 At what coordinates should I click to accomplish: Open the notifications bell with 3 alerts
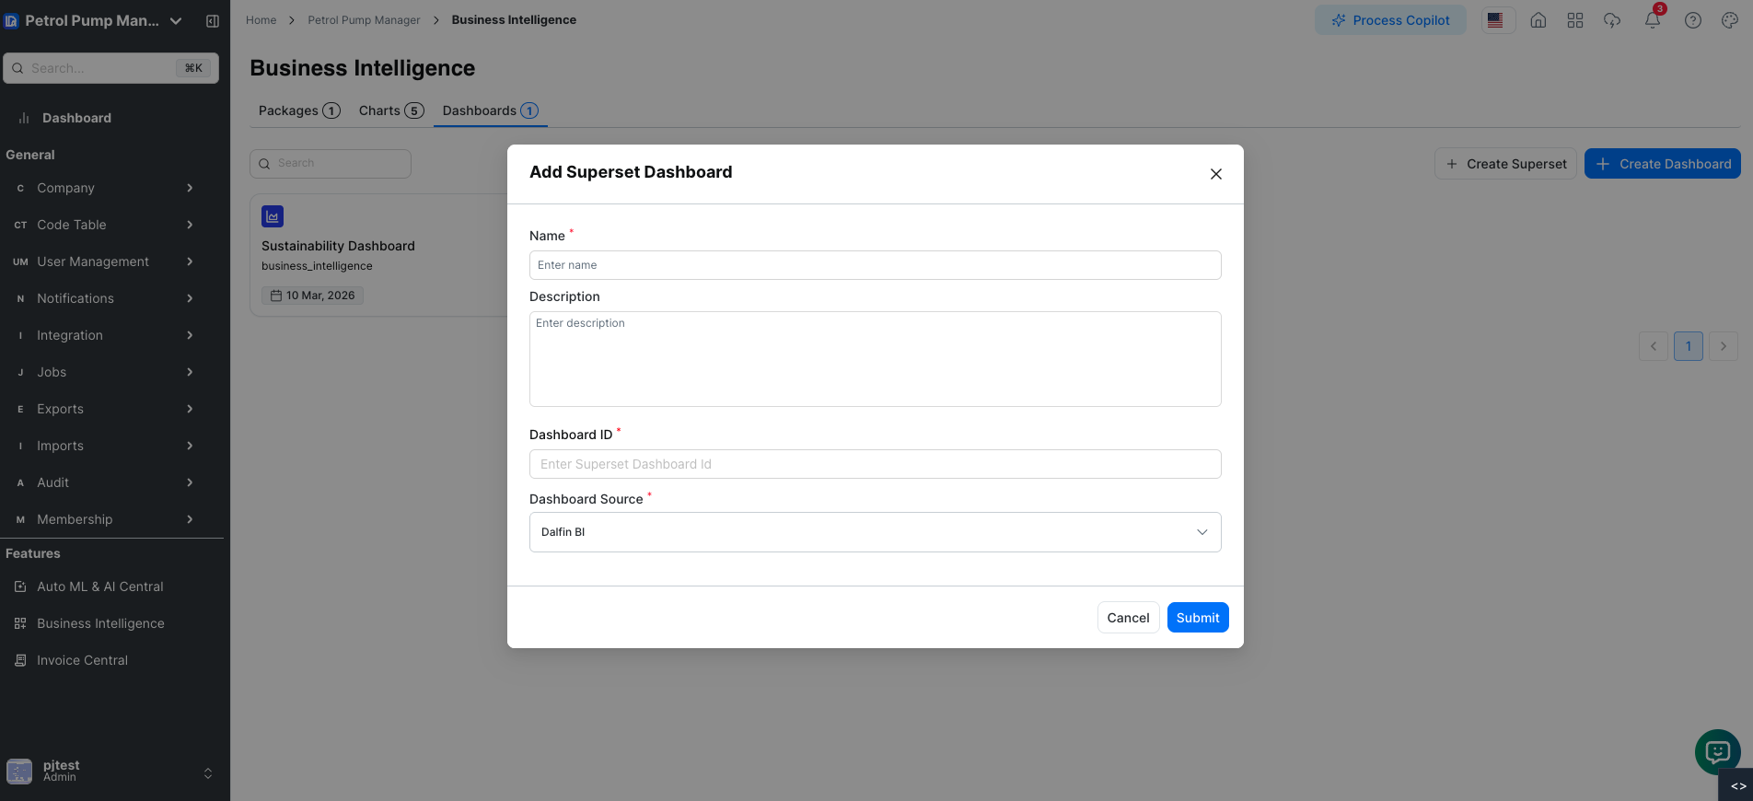coord(1653,19)
